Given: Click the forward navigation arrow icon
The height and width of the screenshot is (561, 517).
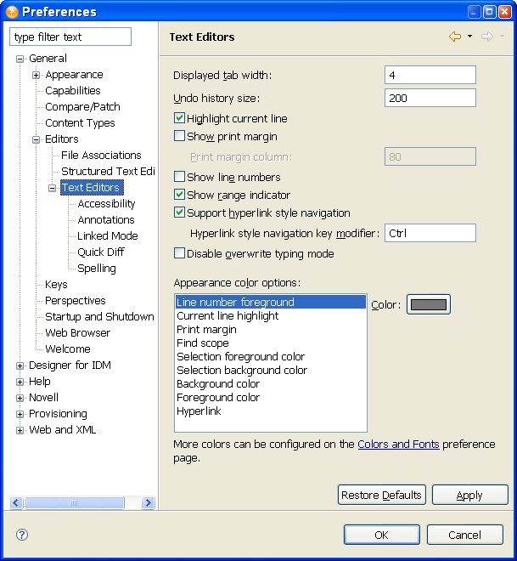Looking at the screenshot, I should click(x=486, y=37).
